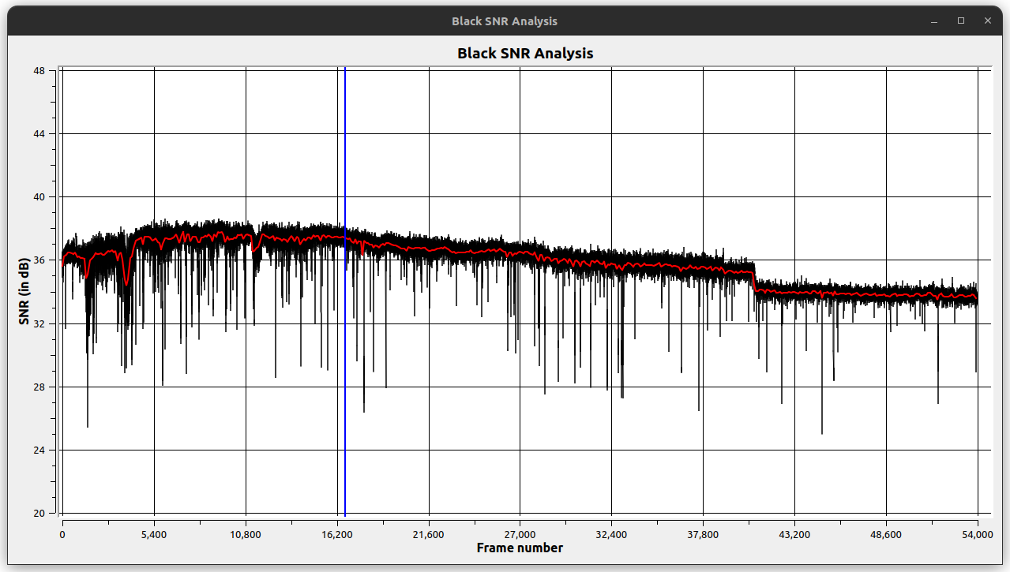Image resolution: width=1010 pixels, height=572 pixels.
Task: Click the 20 dB y-axis label
Action: click(x=39, y=514)
